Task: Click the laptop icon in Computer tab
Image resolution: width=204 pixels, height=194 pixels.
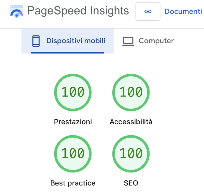Action: point(128,41)
